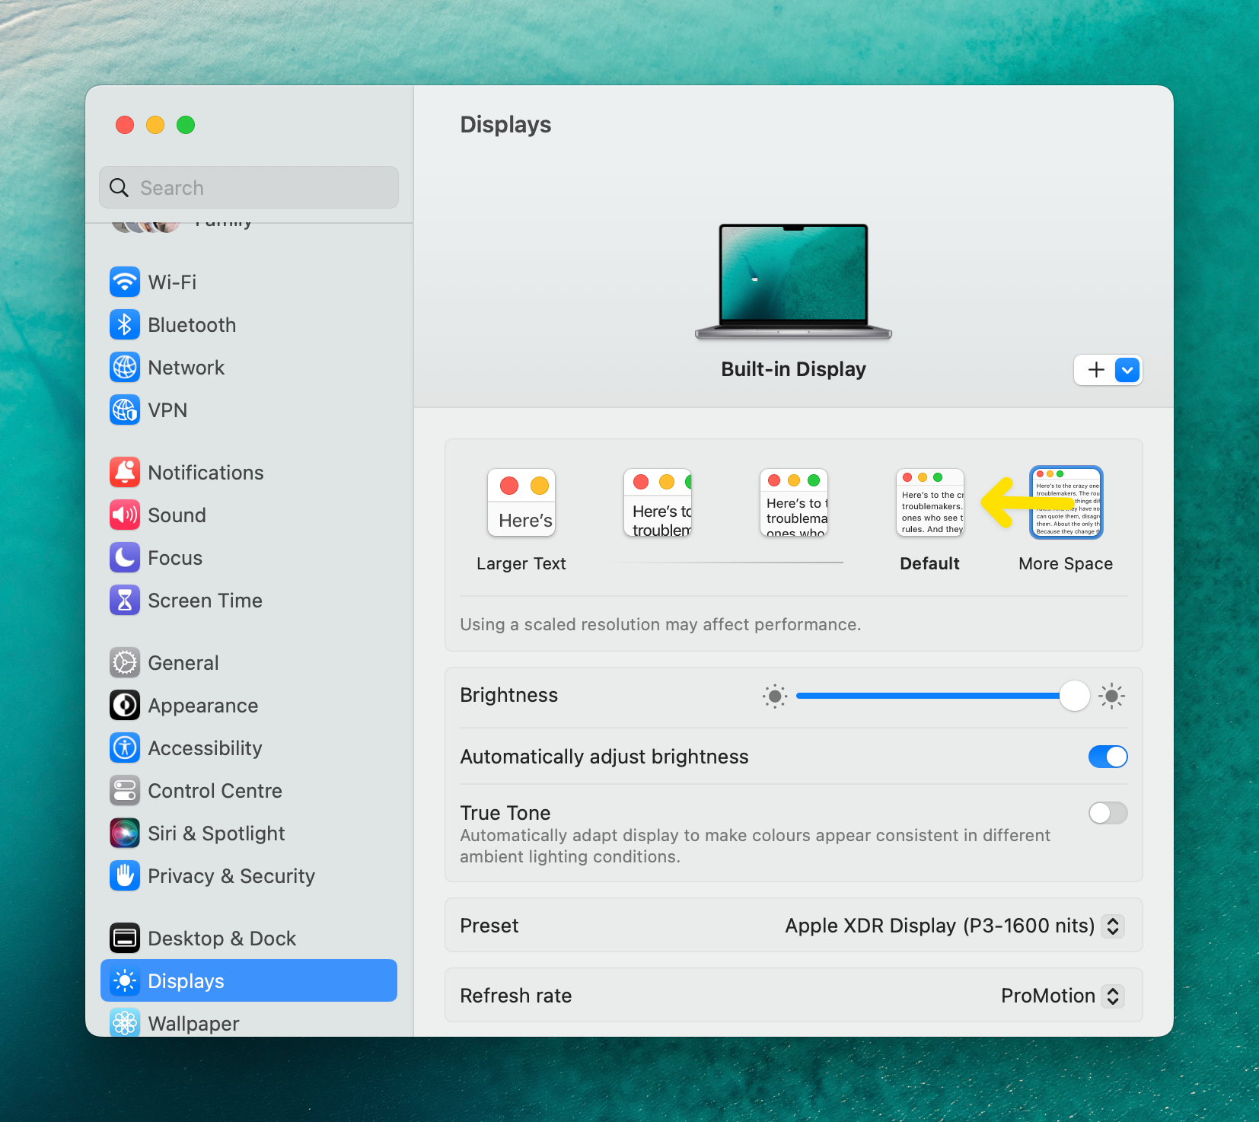
Task: Click the Bluetooth icon in sidebar
Action: 125,324
